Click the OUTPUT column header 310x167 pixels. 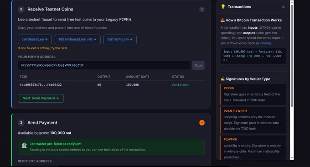[103, 77]
